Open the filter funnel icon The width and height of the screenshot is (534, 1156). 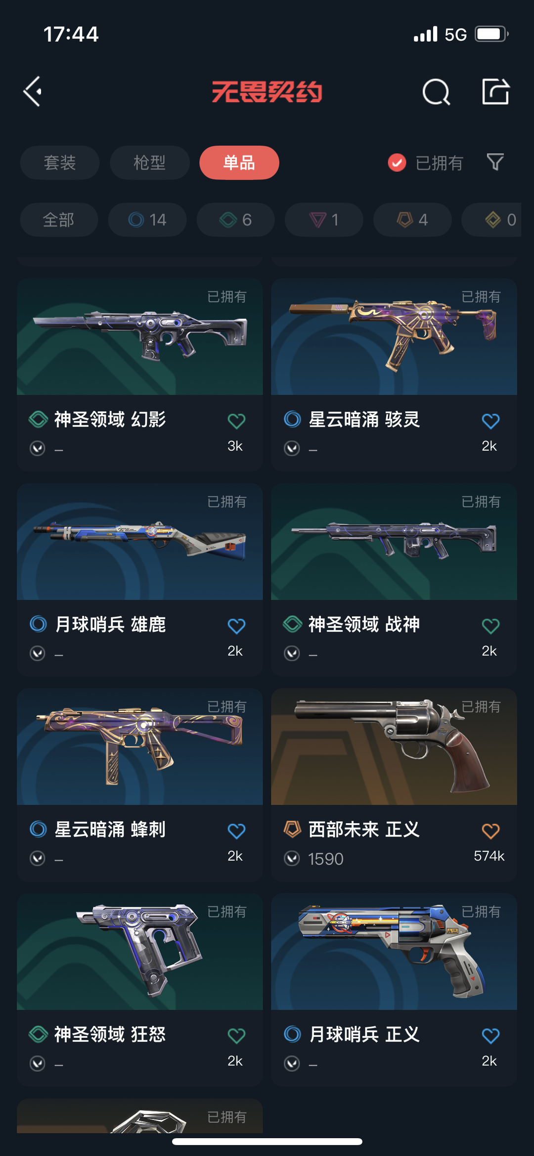(x=495, y=162)
